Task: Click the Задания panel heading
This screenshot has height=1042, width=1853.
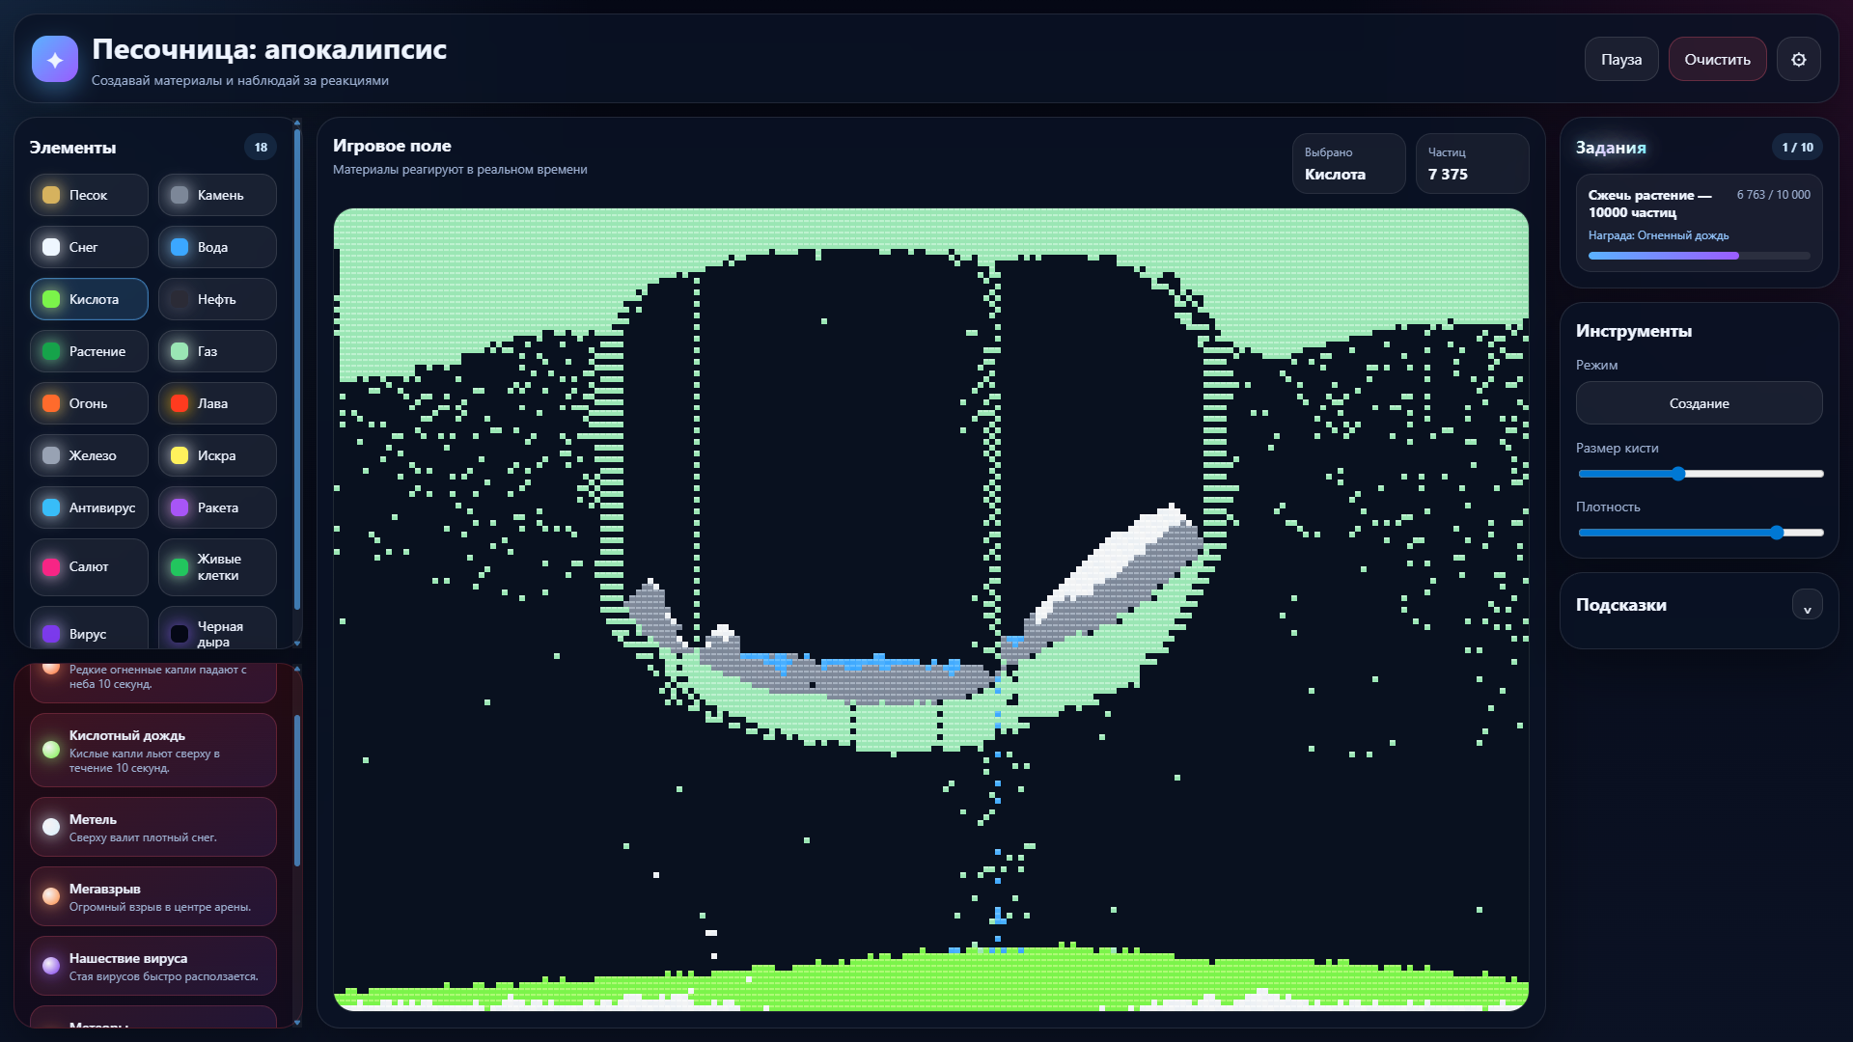Action: click(x=1611, y=148)
